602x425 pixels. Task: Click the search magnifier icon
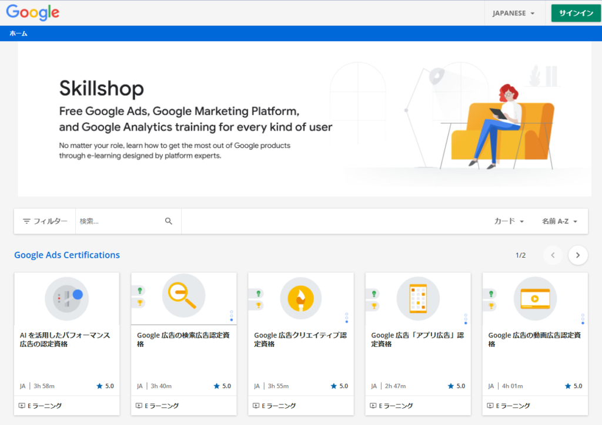tap(169, 221)
